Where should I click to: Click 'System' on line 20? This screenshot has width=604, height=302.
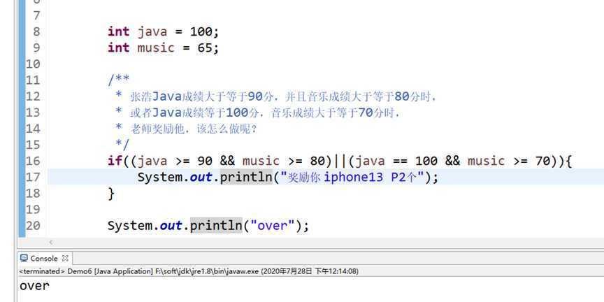click(x=130, y=225)
